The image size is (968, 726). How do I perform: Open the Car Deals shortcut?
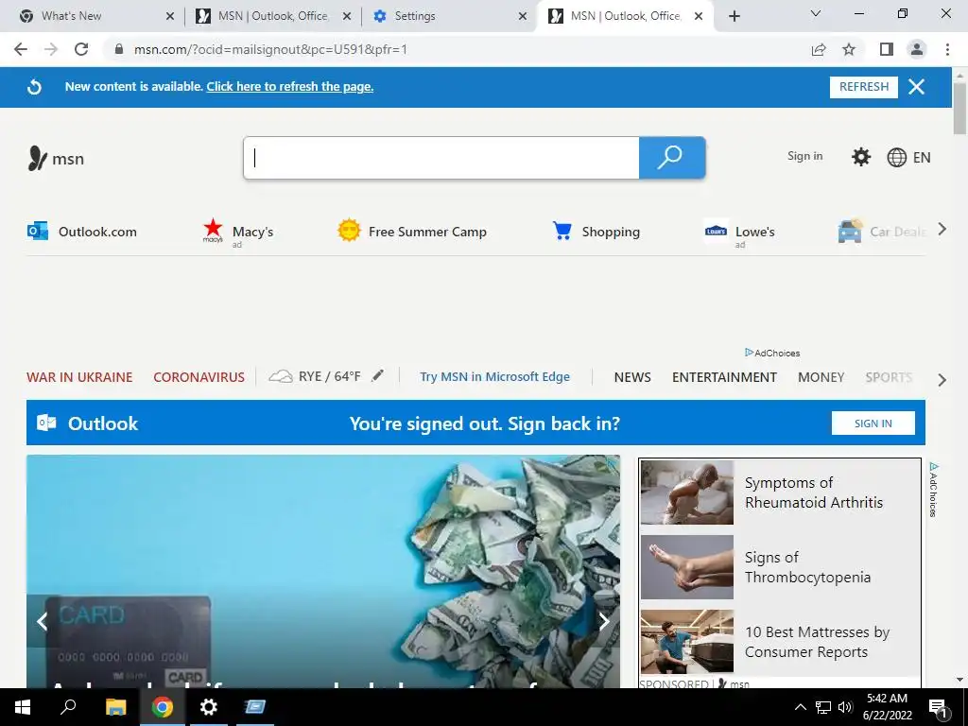[x=882, y=232]
